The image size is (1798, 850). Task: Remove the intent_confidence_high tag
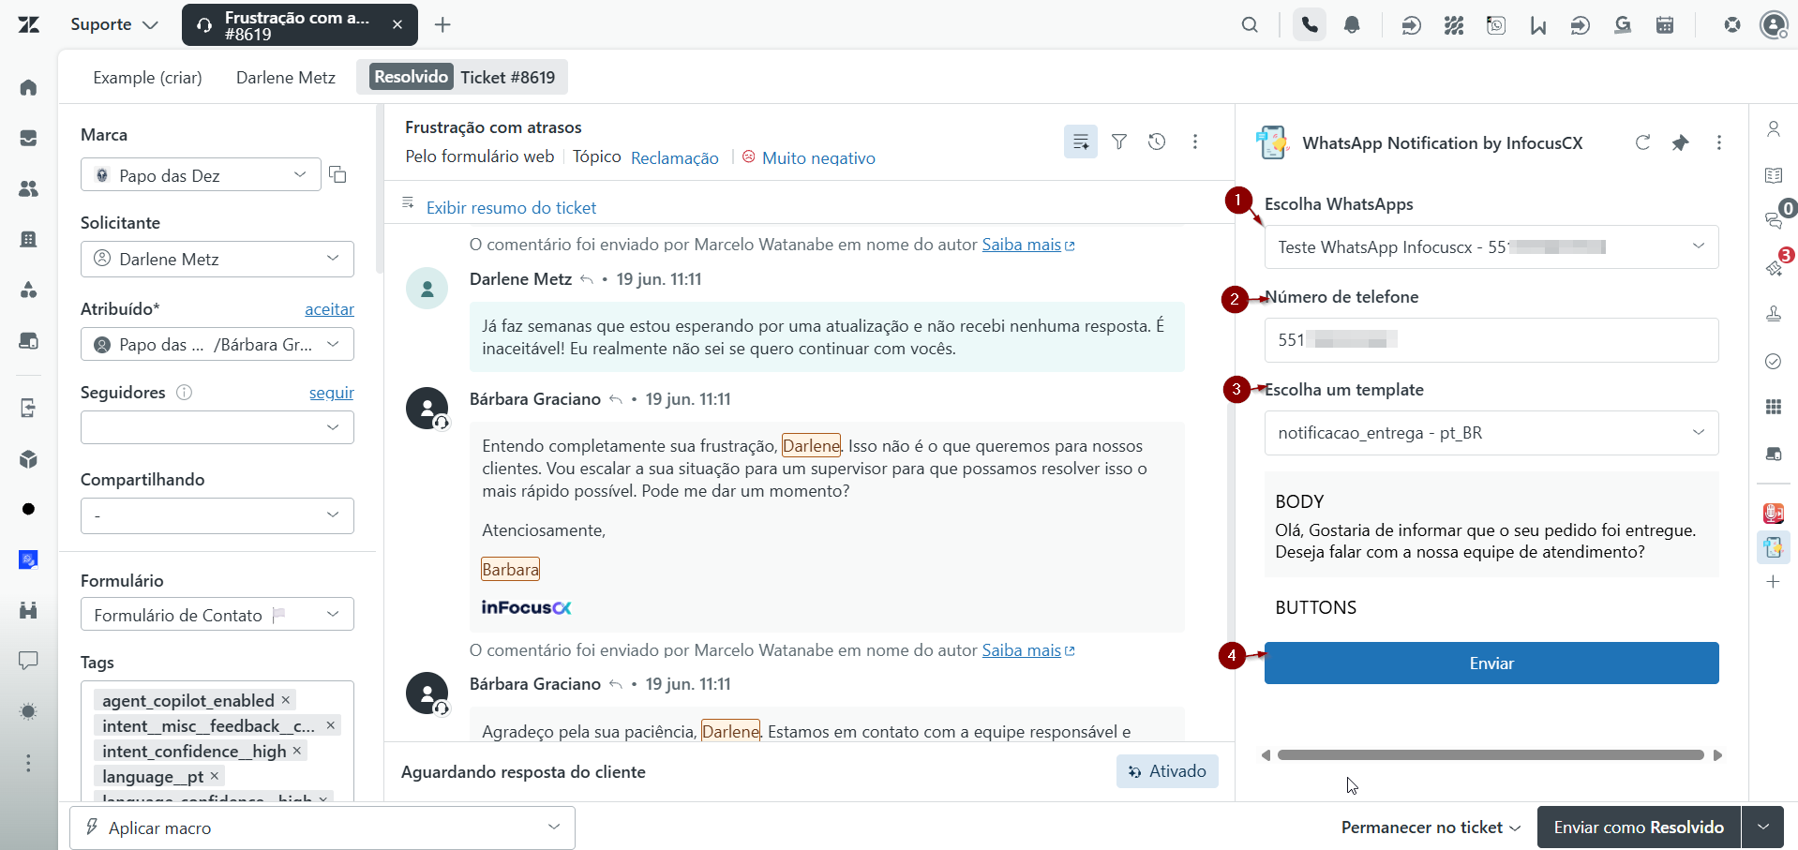(x=297, y=751)
